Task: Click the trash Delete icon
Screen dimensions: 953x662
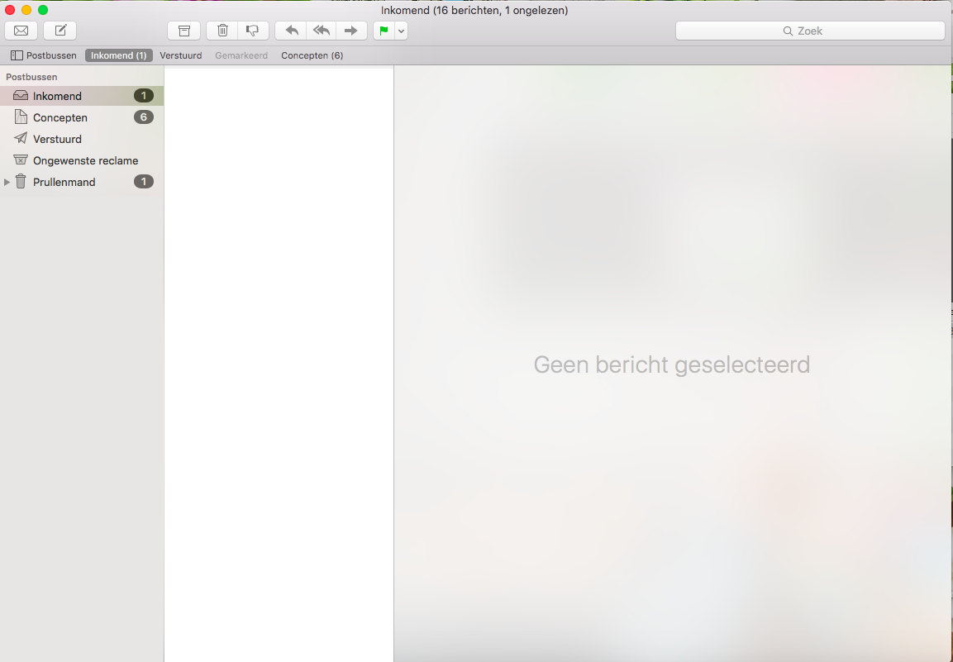Action: tap(222, 31)
